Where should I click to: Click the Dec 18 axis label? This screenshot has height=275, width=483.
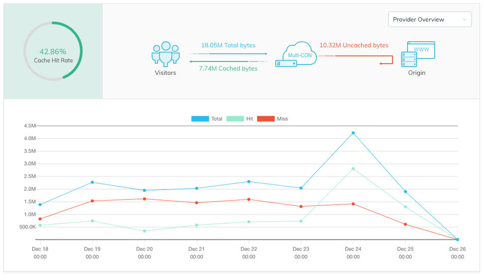tap(40, 253)
